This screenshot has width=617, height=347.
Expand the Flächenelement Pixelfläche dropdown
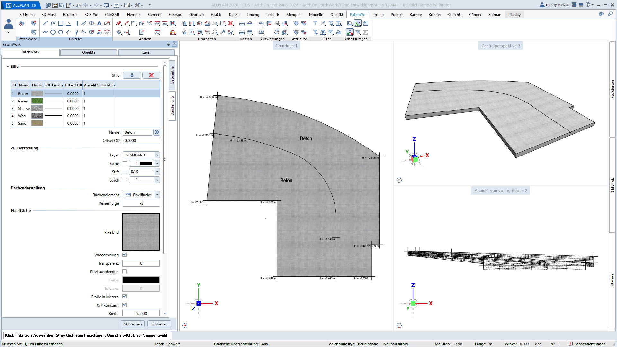[157, 195]
